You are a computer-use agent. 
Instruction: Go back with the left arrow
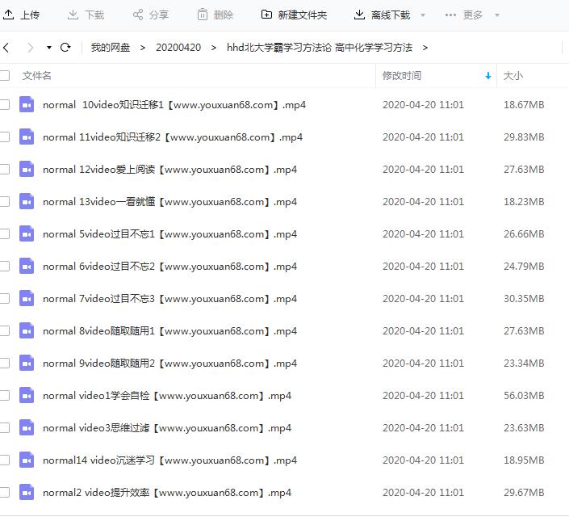6,47
